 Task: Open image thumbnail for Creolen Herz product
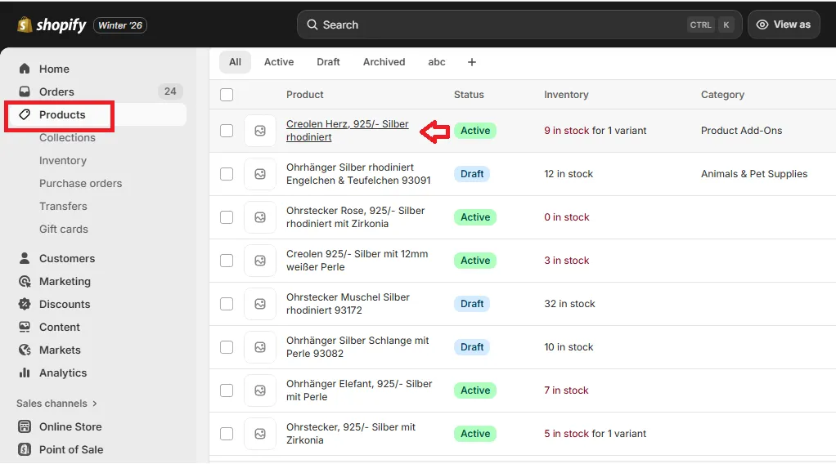point(260,131)
